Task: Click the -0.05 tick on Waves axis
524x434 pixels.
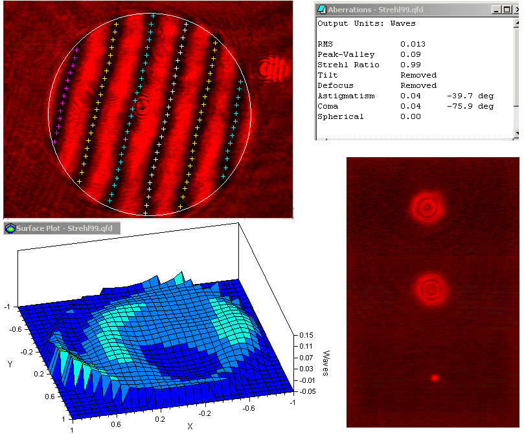Action: point(308,391)
